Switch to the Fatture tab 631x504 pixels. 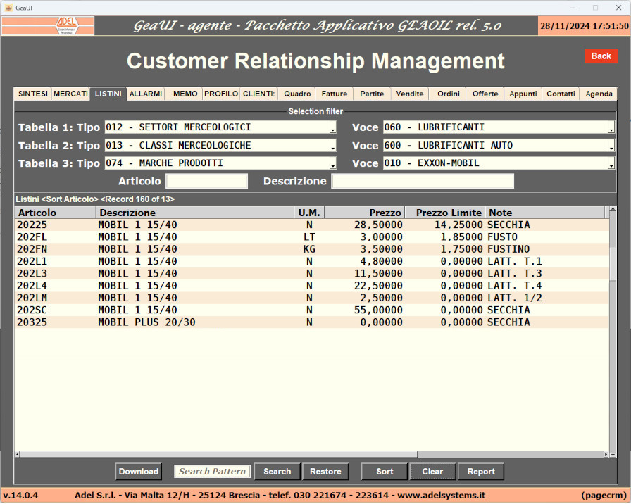point(335,94)
